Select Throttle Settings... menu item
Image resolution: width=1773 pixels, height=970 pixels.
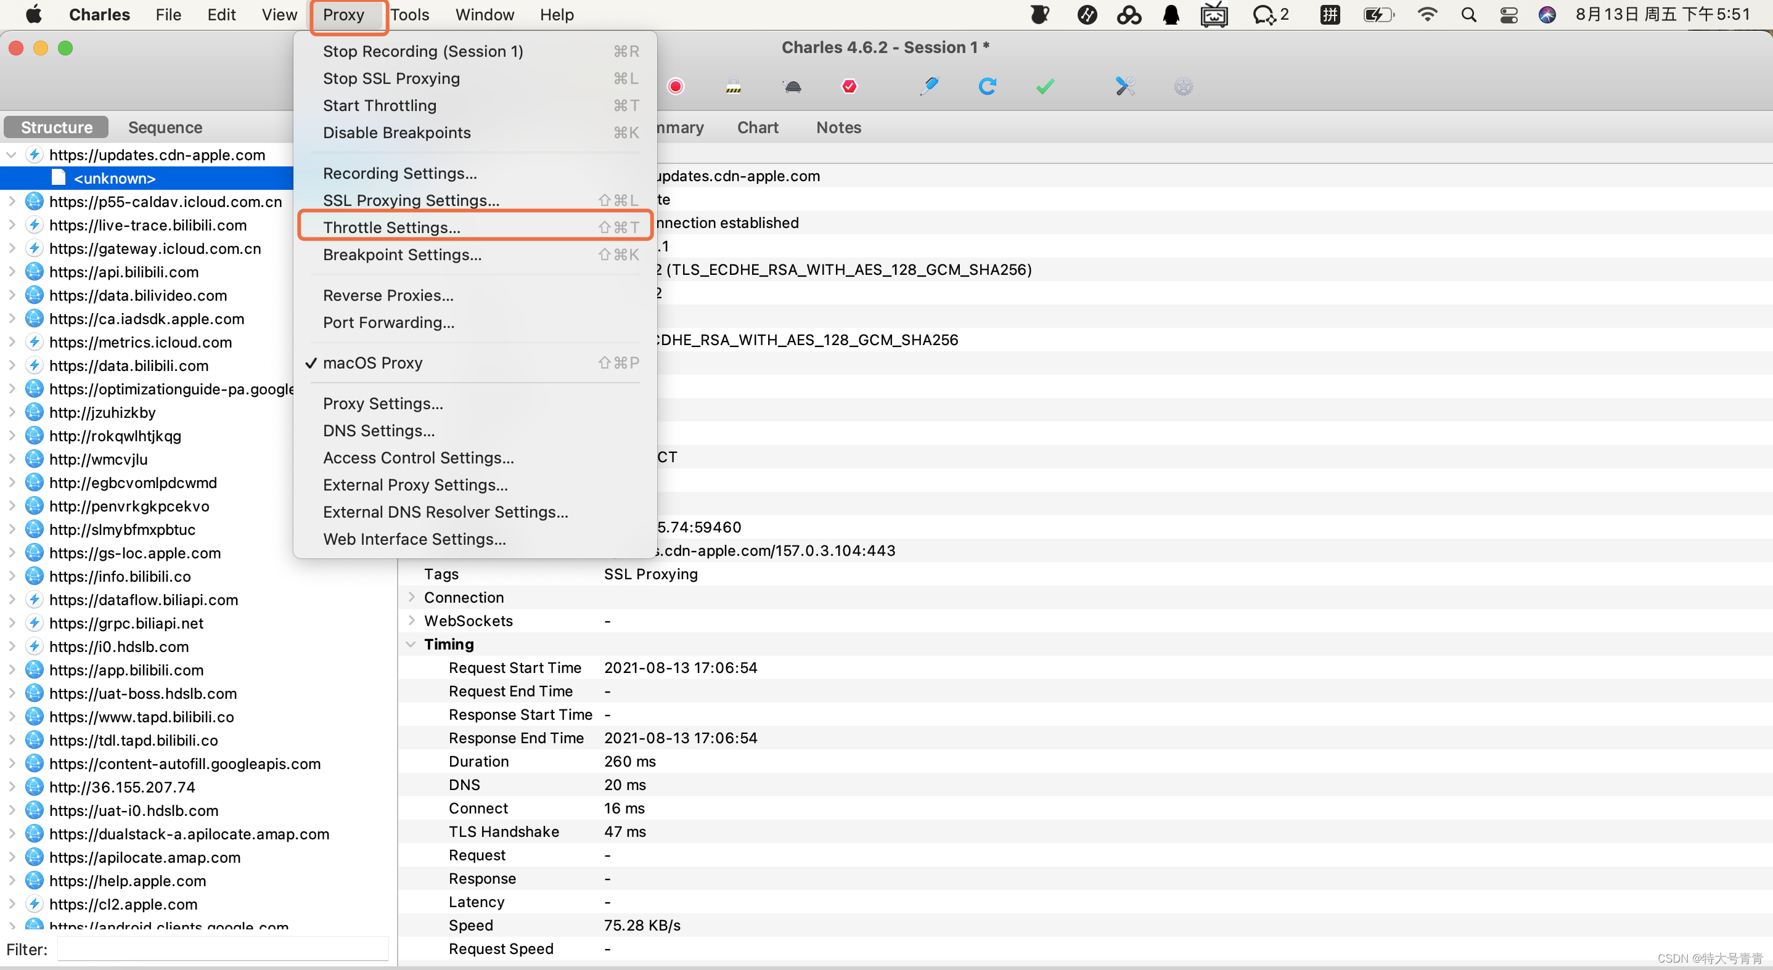[x=473, y=227]
